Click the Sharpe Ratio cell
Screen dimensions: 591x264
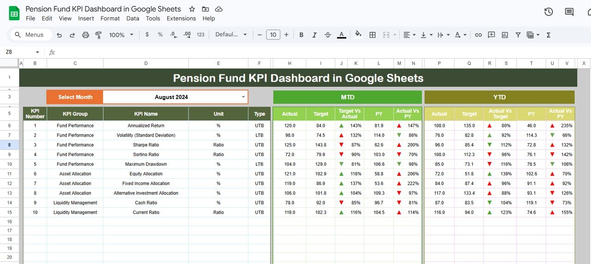pos(146,145)
